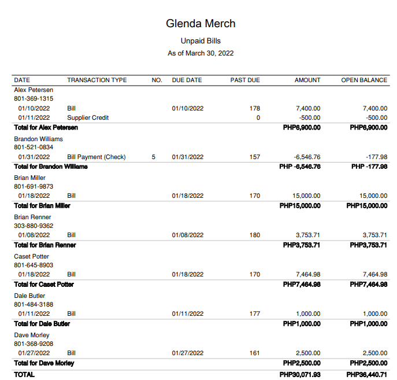
Task: Open Brian Renner's 3,753.71 amount
Action: pyautogui.click(x=307, y=235)
